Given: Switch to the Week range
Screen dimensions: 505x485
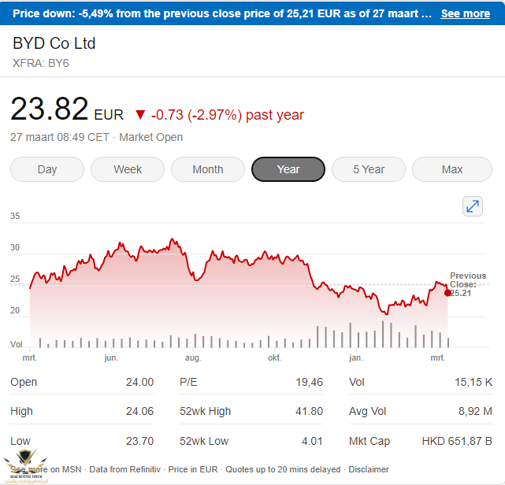Looking at the screenshot, I should coord(128,169).
